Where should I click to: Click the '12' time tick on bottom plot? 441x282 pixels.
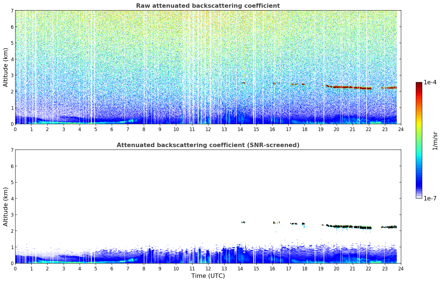(208, 268)
